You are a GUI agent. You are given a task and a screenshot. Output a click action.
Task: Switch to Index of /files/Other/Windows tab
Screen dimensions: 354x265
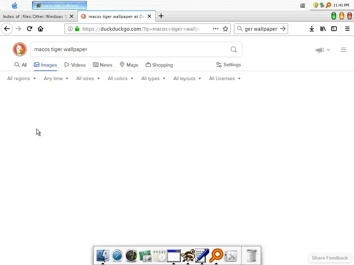point(35,17)
